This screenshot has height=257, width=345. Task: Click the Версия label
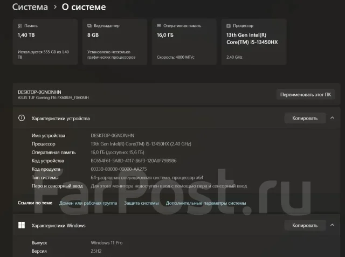pyautogui.click(x=39, y=251)
